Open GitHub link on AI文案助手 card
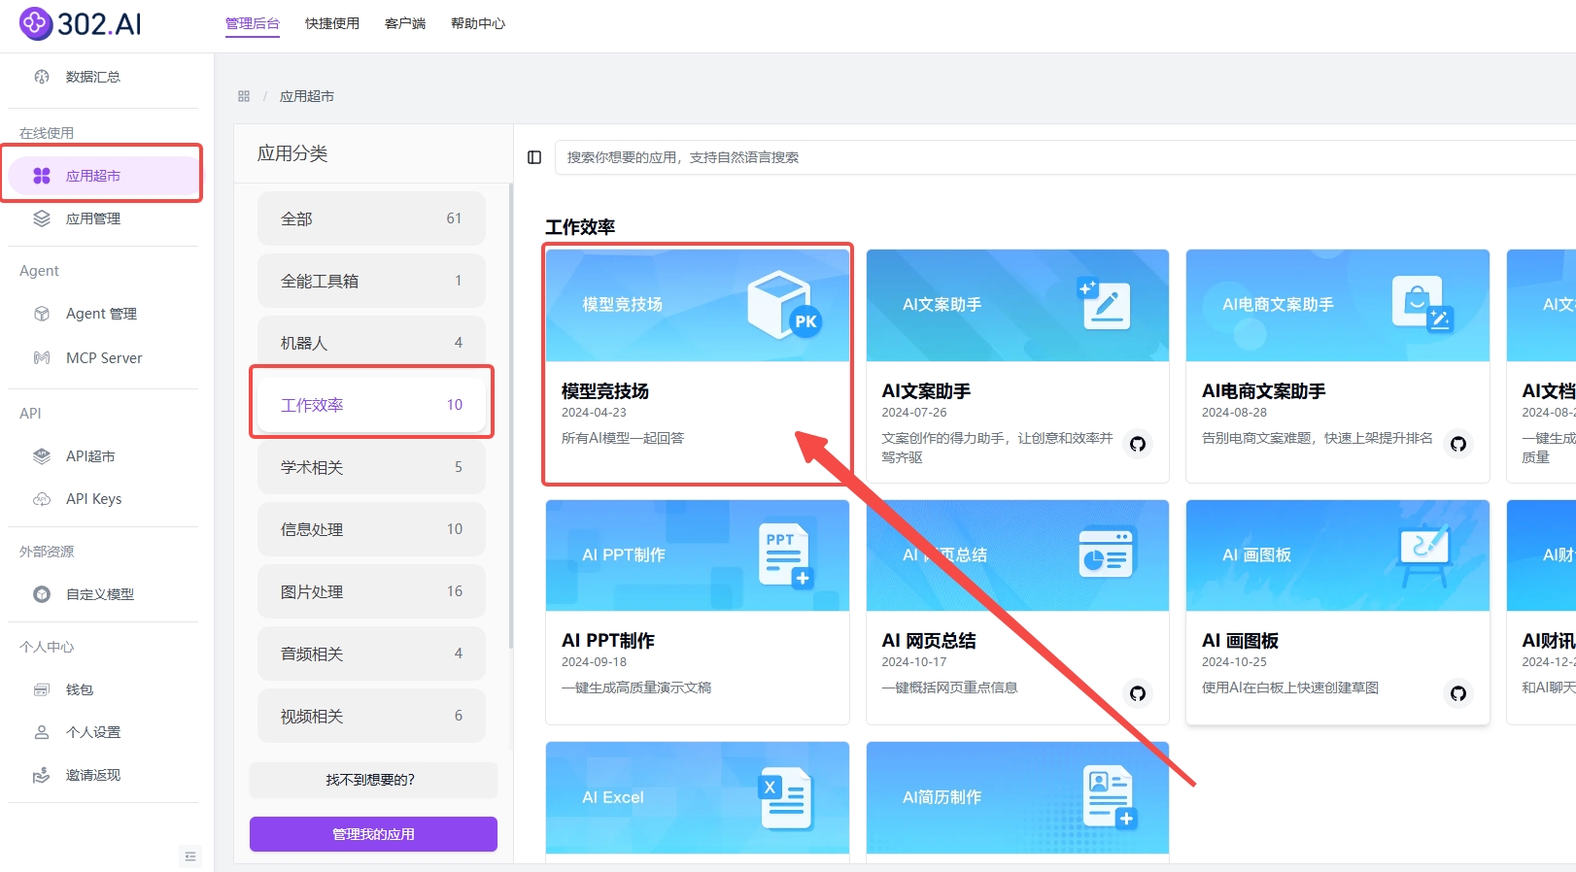 pyautogui.click(x=1138, y=444)
